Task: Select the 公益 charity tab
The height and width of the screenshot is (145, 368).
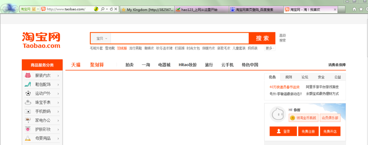Action: coord(338,77)
